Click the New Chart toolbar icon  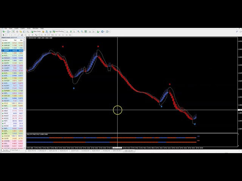pos(3,32)
